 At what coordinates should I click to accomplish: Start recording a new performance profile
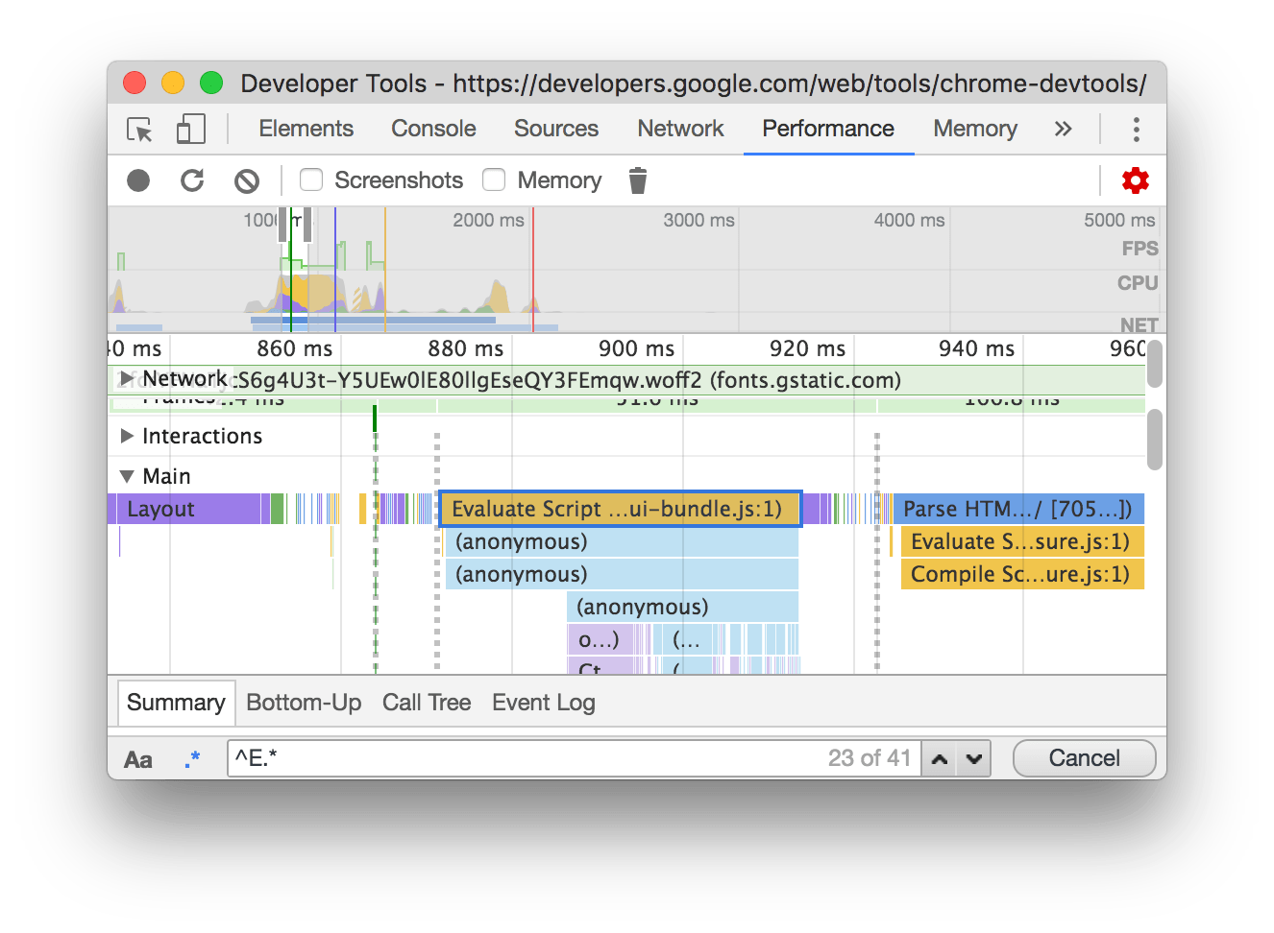click(137, 180)
